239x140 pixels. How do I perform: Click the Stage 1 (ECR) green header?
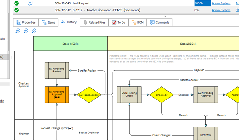click(x=70, y=44)
